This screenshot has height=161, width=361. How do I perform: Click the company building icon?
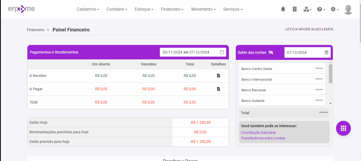pyautogui.click(x=295, y=9)
